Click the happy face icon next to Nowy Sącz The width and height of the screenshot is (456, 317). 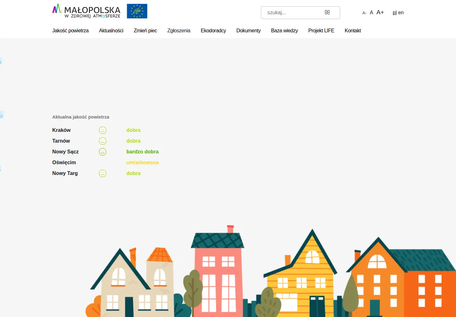[x=103, y=152]
